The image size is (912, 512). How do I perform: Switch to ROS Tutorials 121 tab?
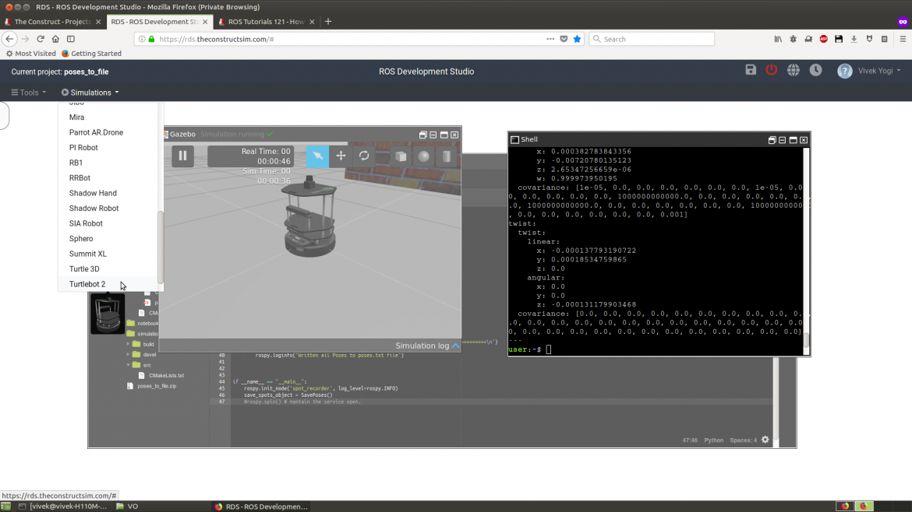tap(266, 22)
